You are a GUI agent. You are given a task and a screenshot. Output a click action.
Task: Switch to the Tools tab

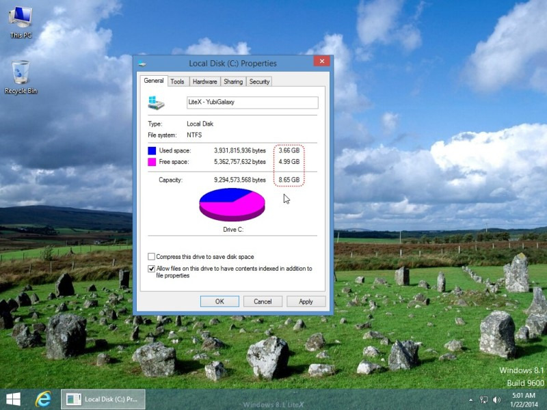pos(177,81)
